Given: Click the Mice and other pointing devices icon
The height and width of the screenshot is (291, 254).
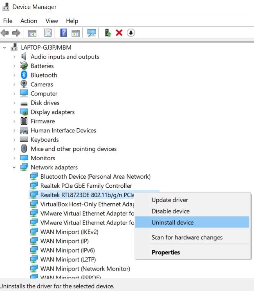Looking at the screenshot, I should 24,149.
